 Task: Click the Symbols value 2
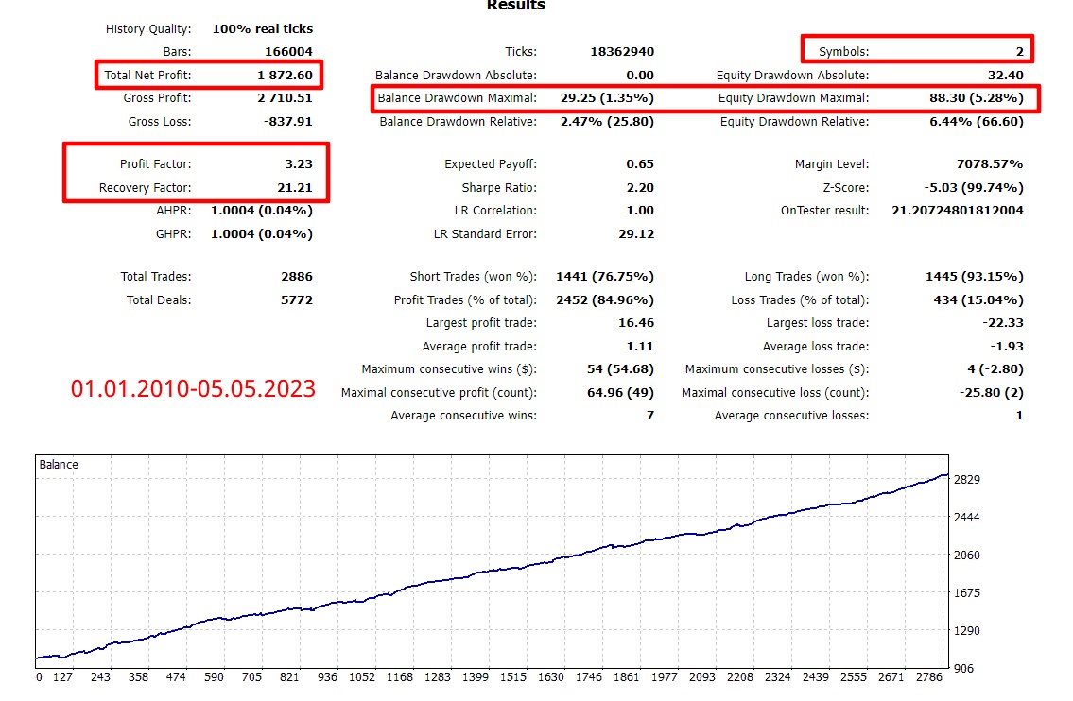pos(1020,51)
